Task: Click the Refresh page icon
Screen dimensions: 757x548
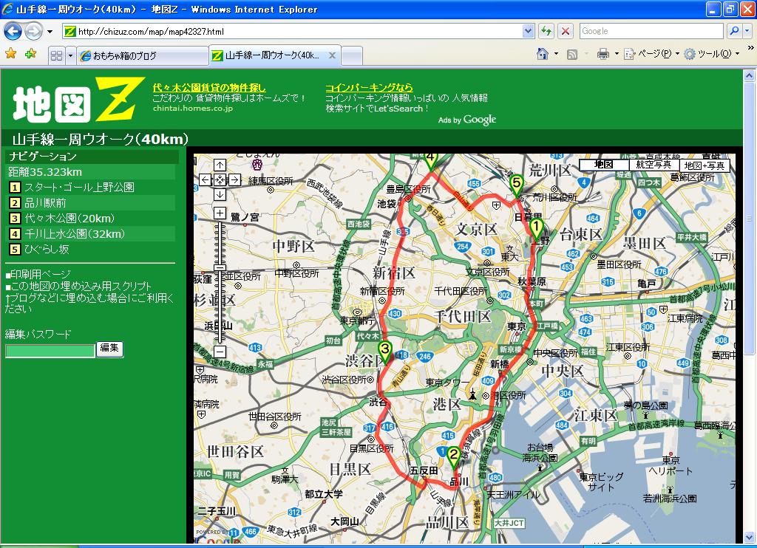Action: click(x=546, y=31)
